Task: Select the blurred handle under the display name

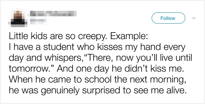Action: (x=38, y=21)
